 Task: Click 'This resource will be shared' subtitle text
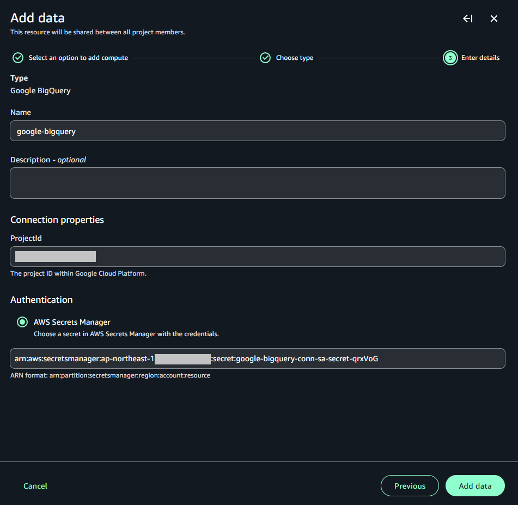coord(97,32)
